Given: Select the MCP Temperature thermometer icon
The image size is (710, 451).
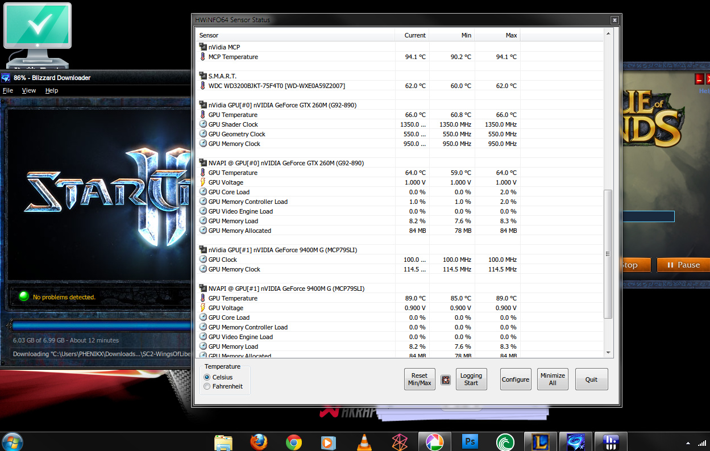Looking at the screenshot, I should tap(203, 57).
